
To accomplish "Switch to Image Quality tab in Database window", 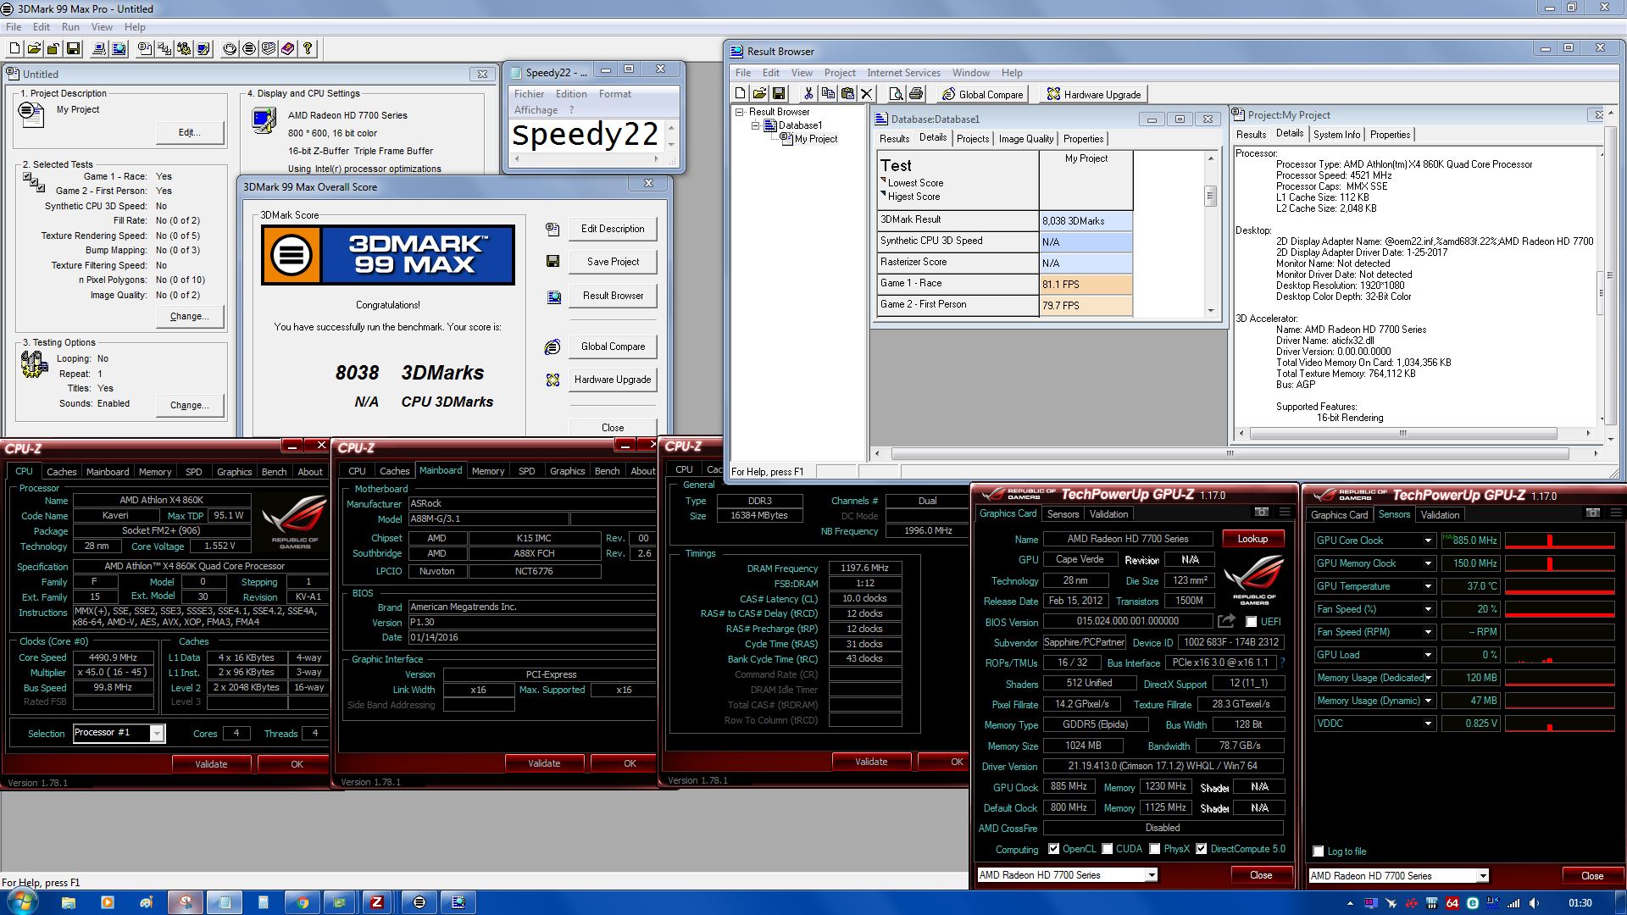I will click(1025, 139).
